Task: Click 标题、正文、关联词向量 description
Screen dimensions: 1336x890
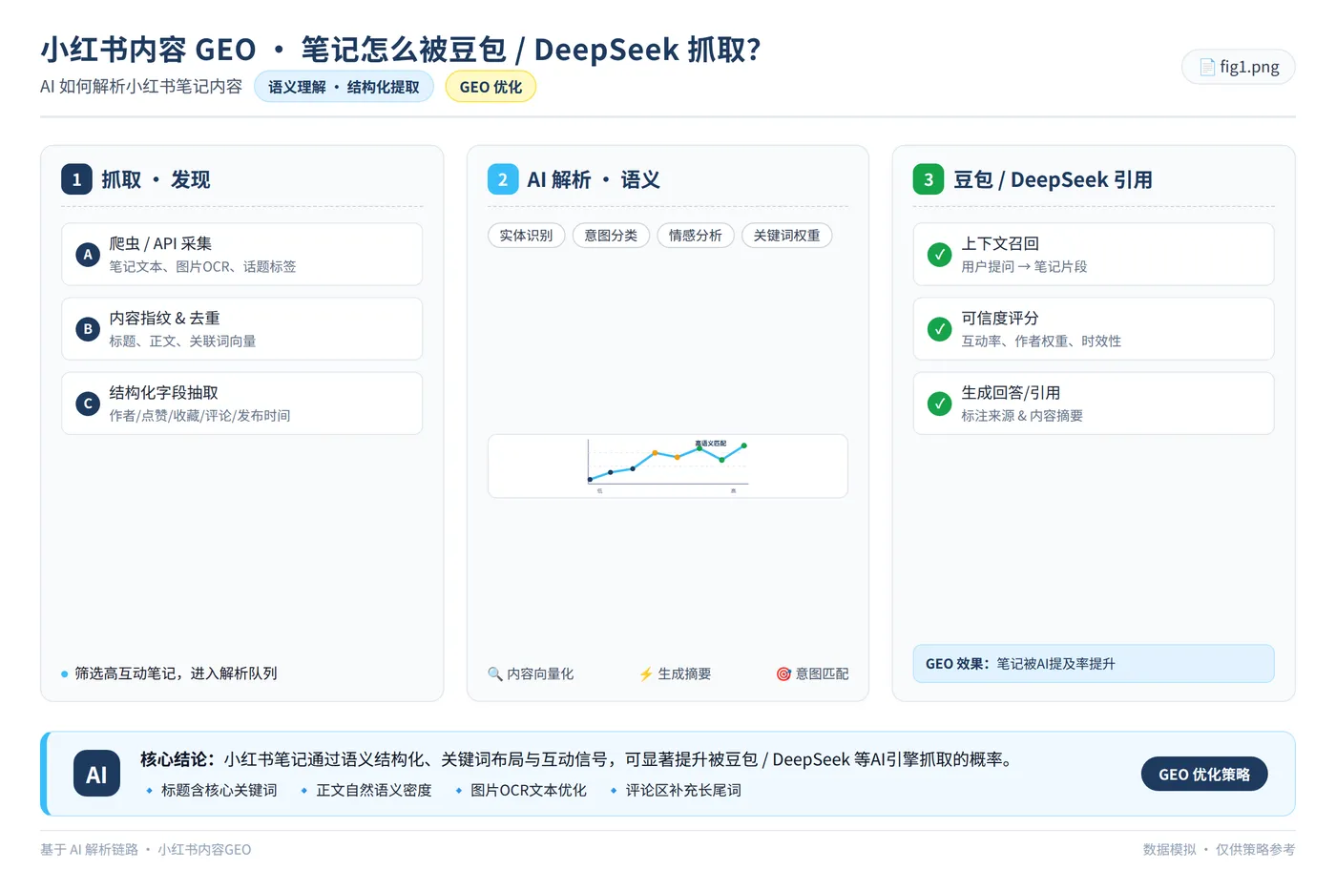Action: pos(182,342)
